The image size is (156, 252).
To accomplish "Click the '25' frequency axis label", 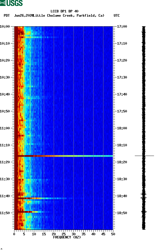I will [x=64, y=234].
